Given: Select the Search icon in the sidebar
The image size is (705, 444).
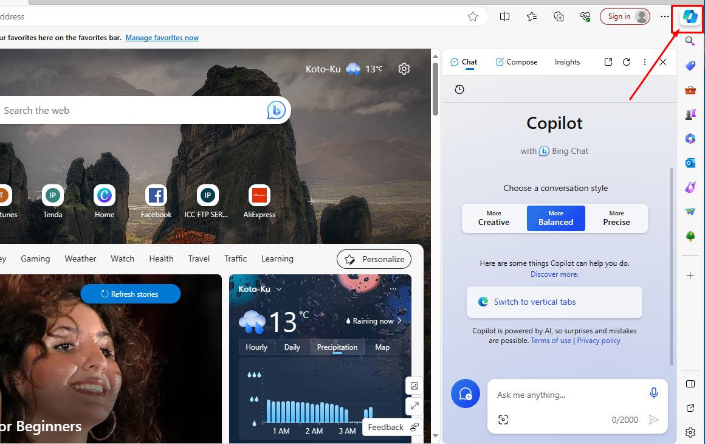Looking at the screenshot, I should pyautogui.click(x=690, y=41).
